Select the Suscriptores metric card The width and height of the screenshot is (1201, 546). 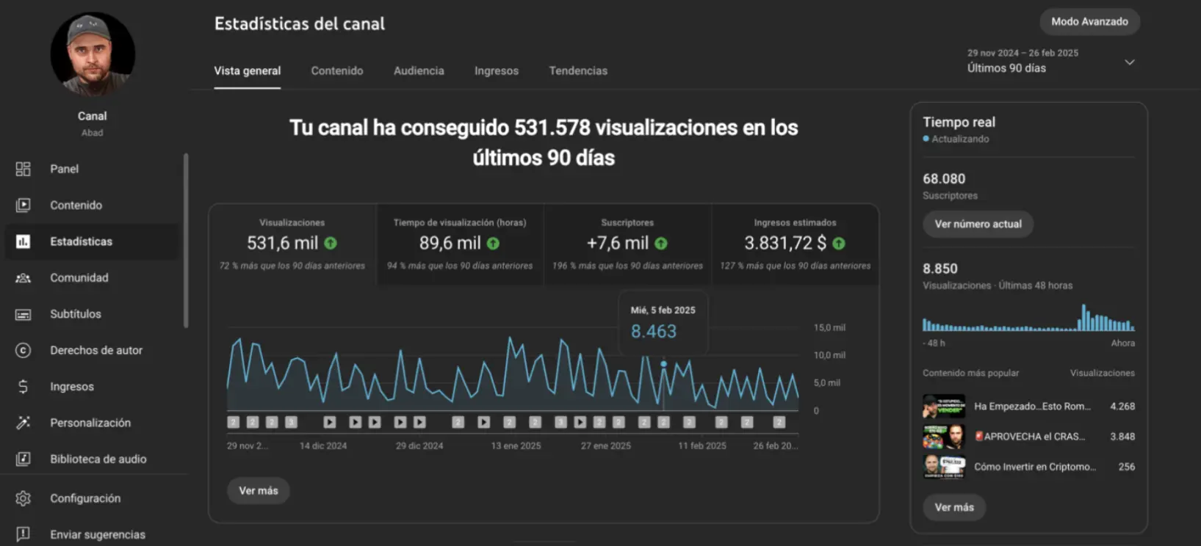click(x=627, y=244)
